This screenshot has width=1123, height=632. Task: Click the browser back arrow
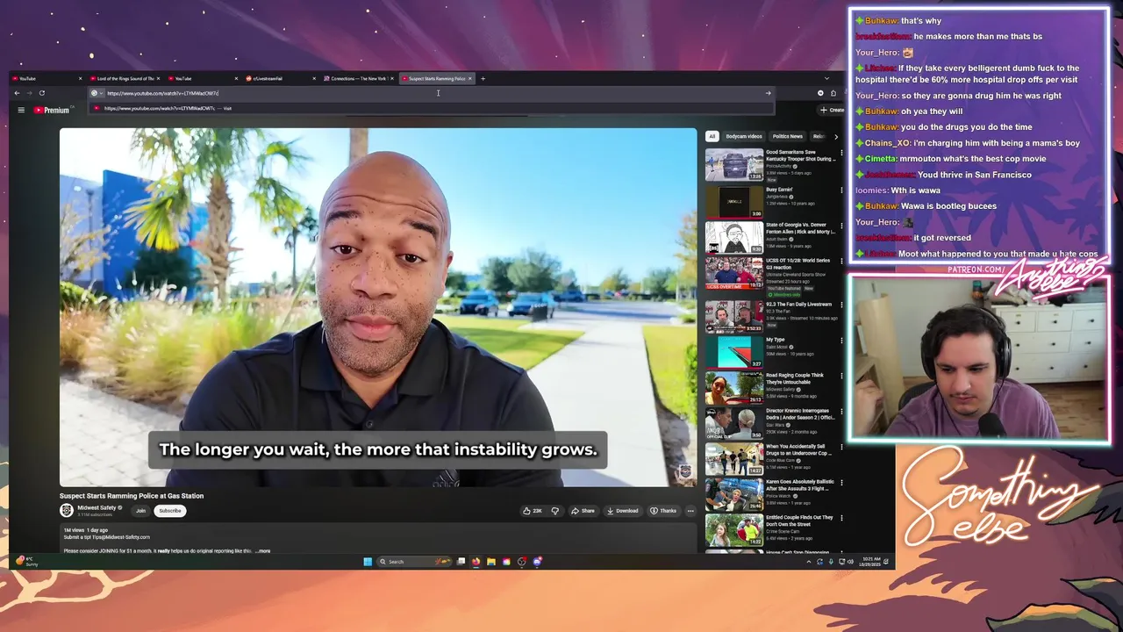[x=17, y=93]
